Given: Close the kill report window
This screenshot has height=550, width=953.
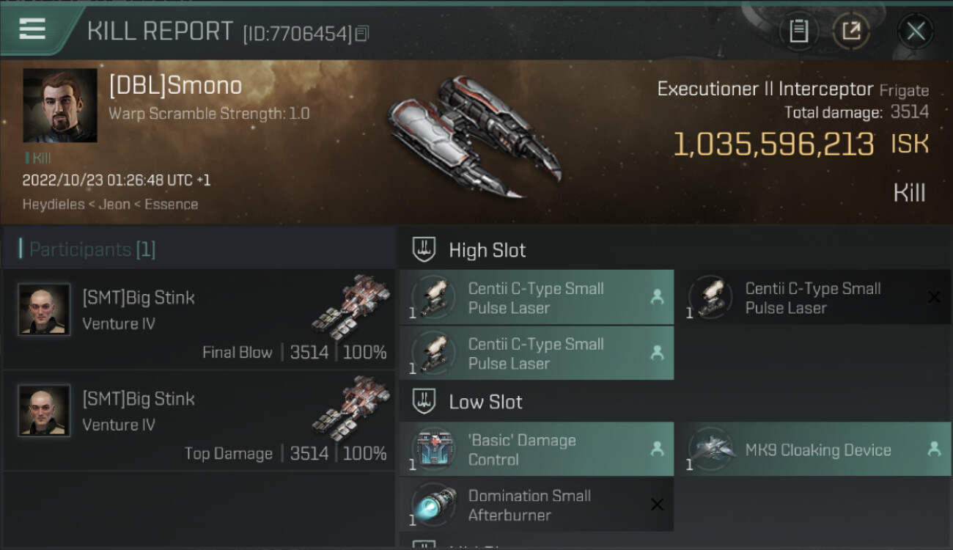Looking at the screenshot, I should [915, 31].
